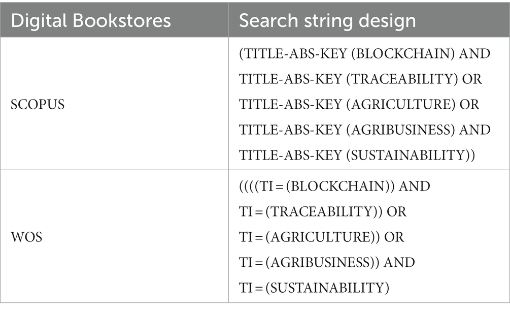Select the SCOPUS row label
Screen dimensions: 510x312
click(38, 105)
